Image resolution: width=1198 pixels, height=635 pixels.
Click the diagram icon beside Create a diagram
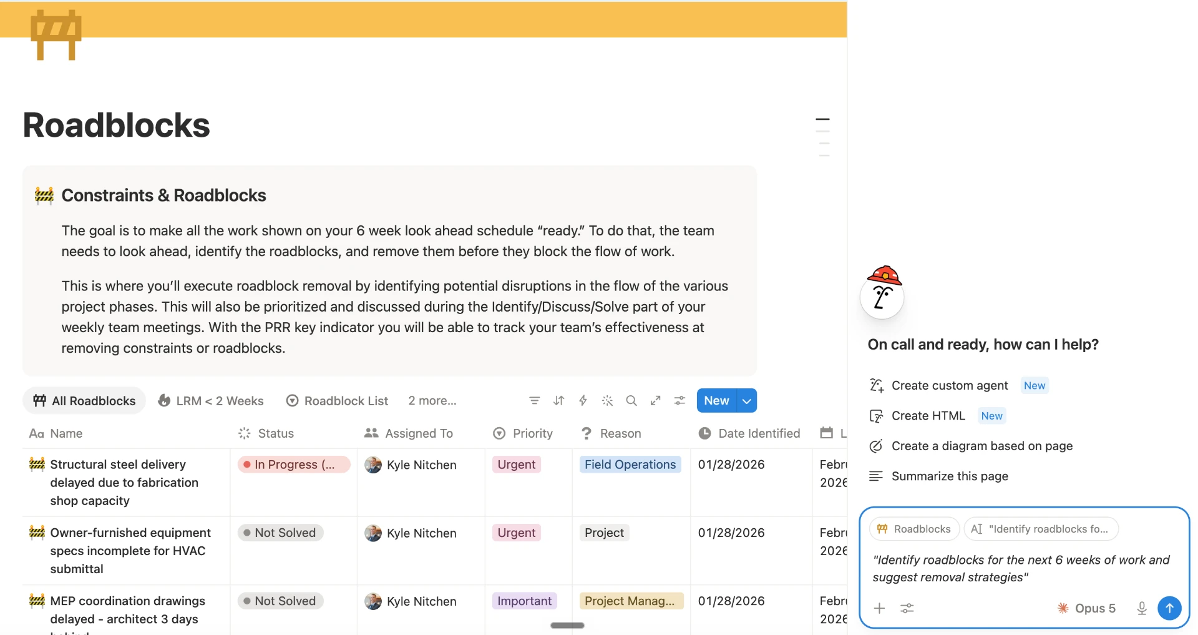[x=877, y=446]
